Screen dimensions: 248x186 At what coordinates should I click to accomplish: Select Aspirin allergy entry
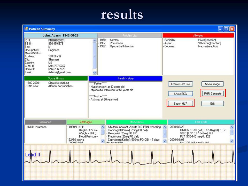[x=168, y=43]
